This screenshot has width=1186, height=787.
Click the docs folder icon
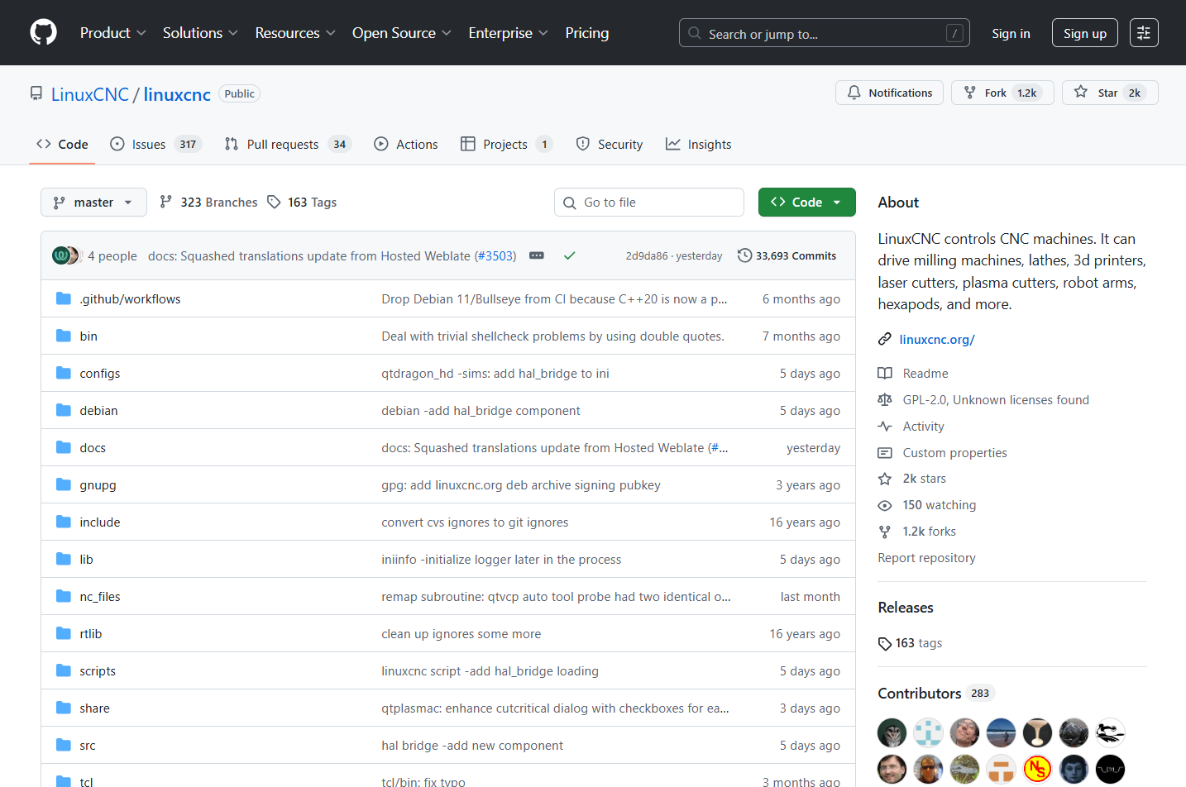pyautogui.click(x=64, y=447)
